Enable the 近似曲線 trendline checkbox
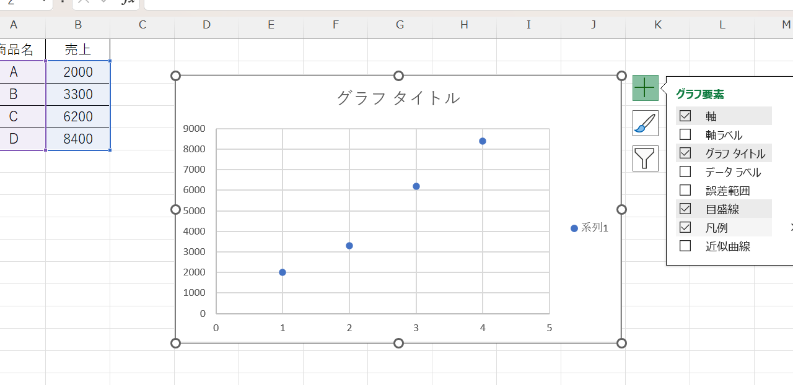 pos(685,246)
